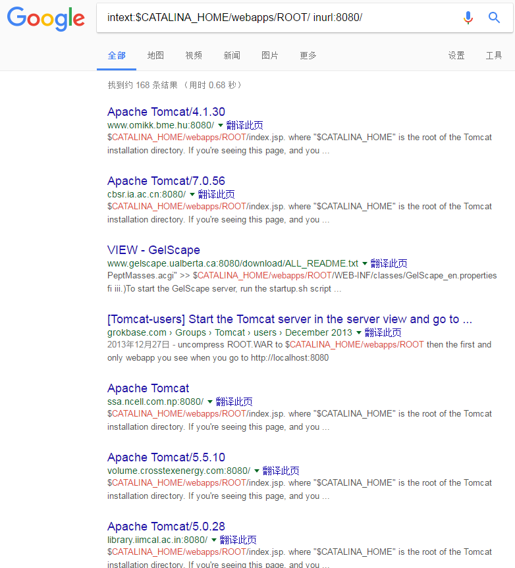Screen dimensions: 515x568
Task: Open 设置 search settings
Action: pyautogui.click(x=456, y=55)
